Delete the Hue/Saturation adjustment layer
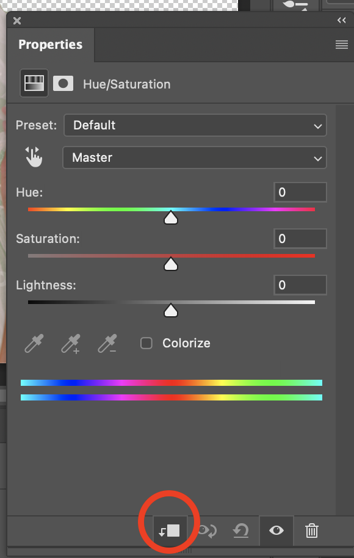The image size is (354, 558). (311, 531)
